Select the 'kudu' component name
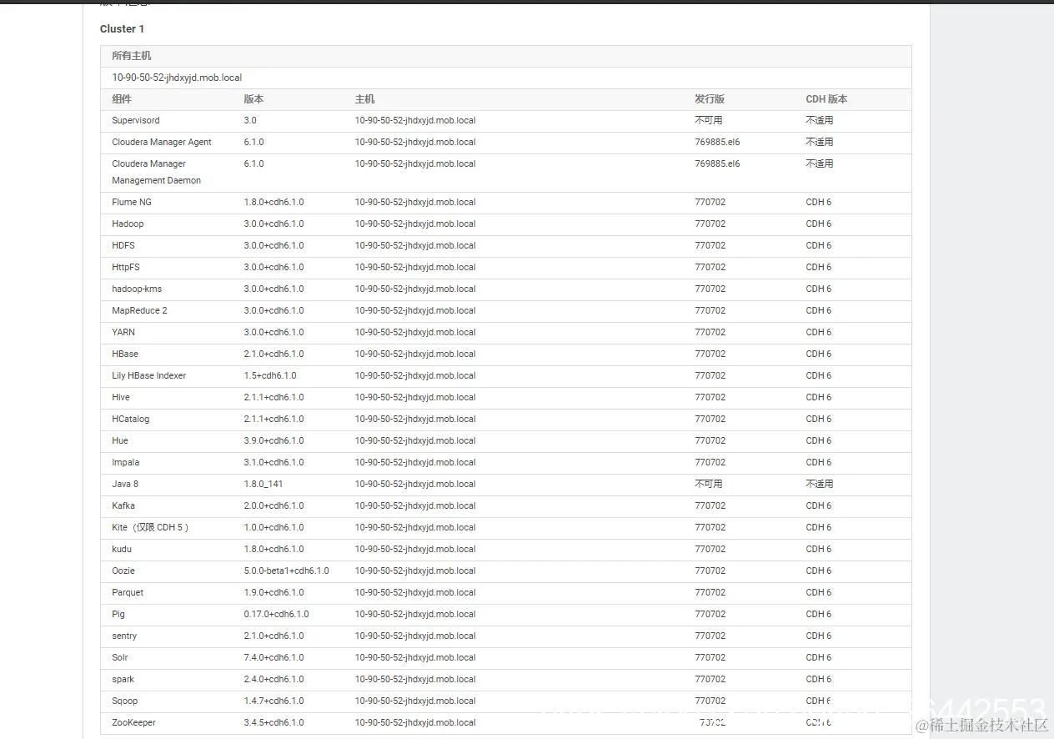 pyautogui.click(x=122, y=550)
